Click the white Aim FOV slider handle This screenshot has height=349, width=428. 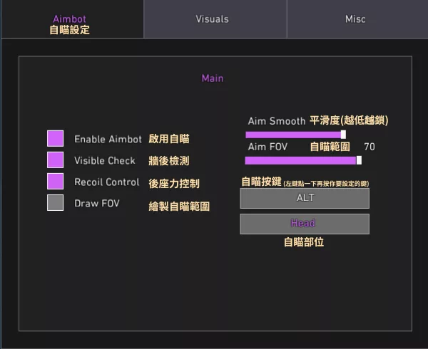point(359,160)
